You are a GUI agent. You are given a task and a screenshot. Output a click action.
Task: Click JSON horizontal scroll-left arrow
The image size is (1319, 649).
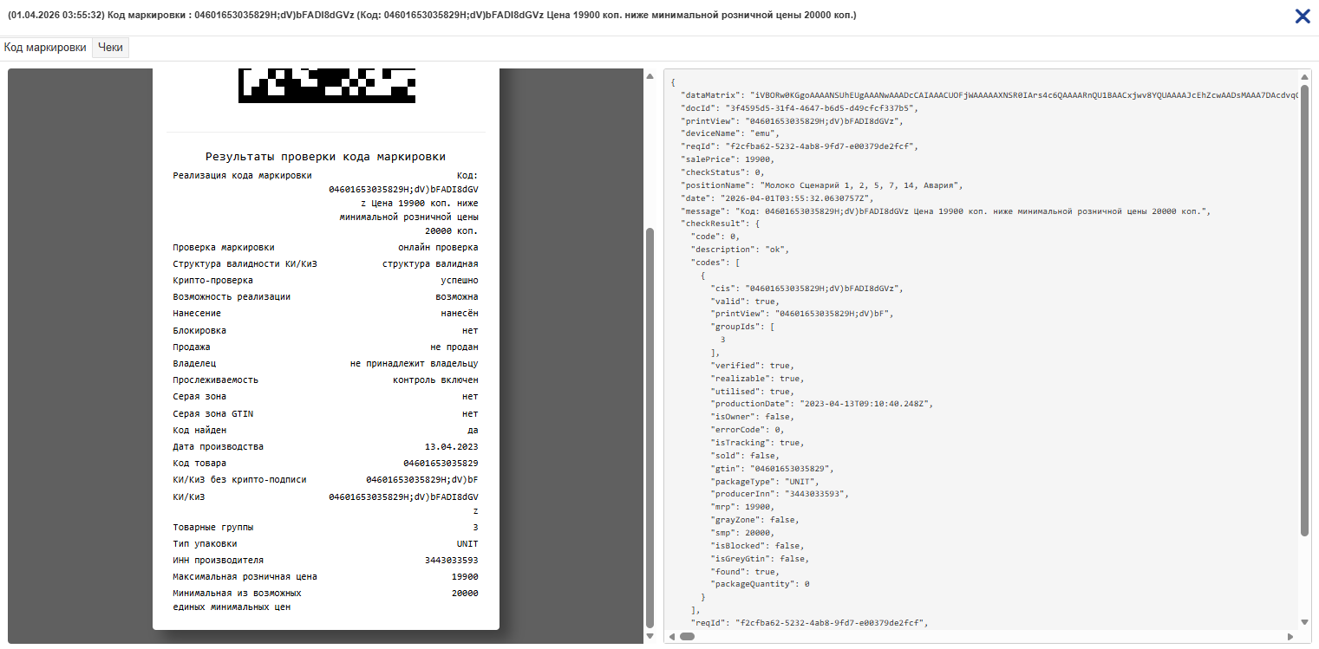[x=672, y=636]
